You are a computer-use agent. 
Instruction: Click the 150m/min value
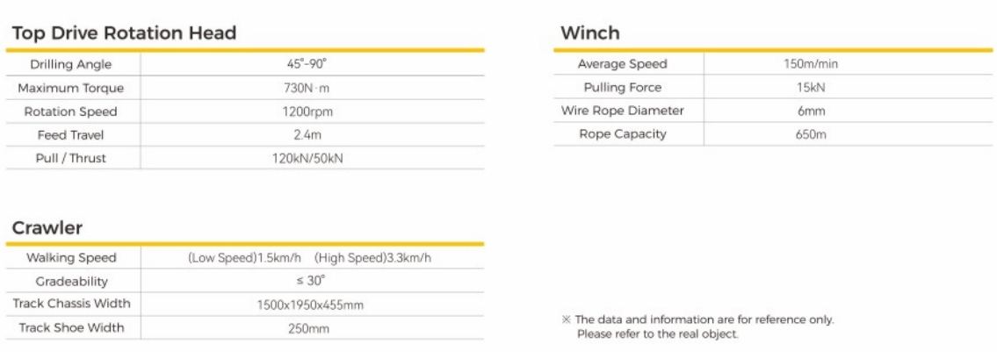(805, 64)
